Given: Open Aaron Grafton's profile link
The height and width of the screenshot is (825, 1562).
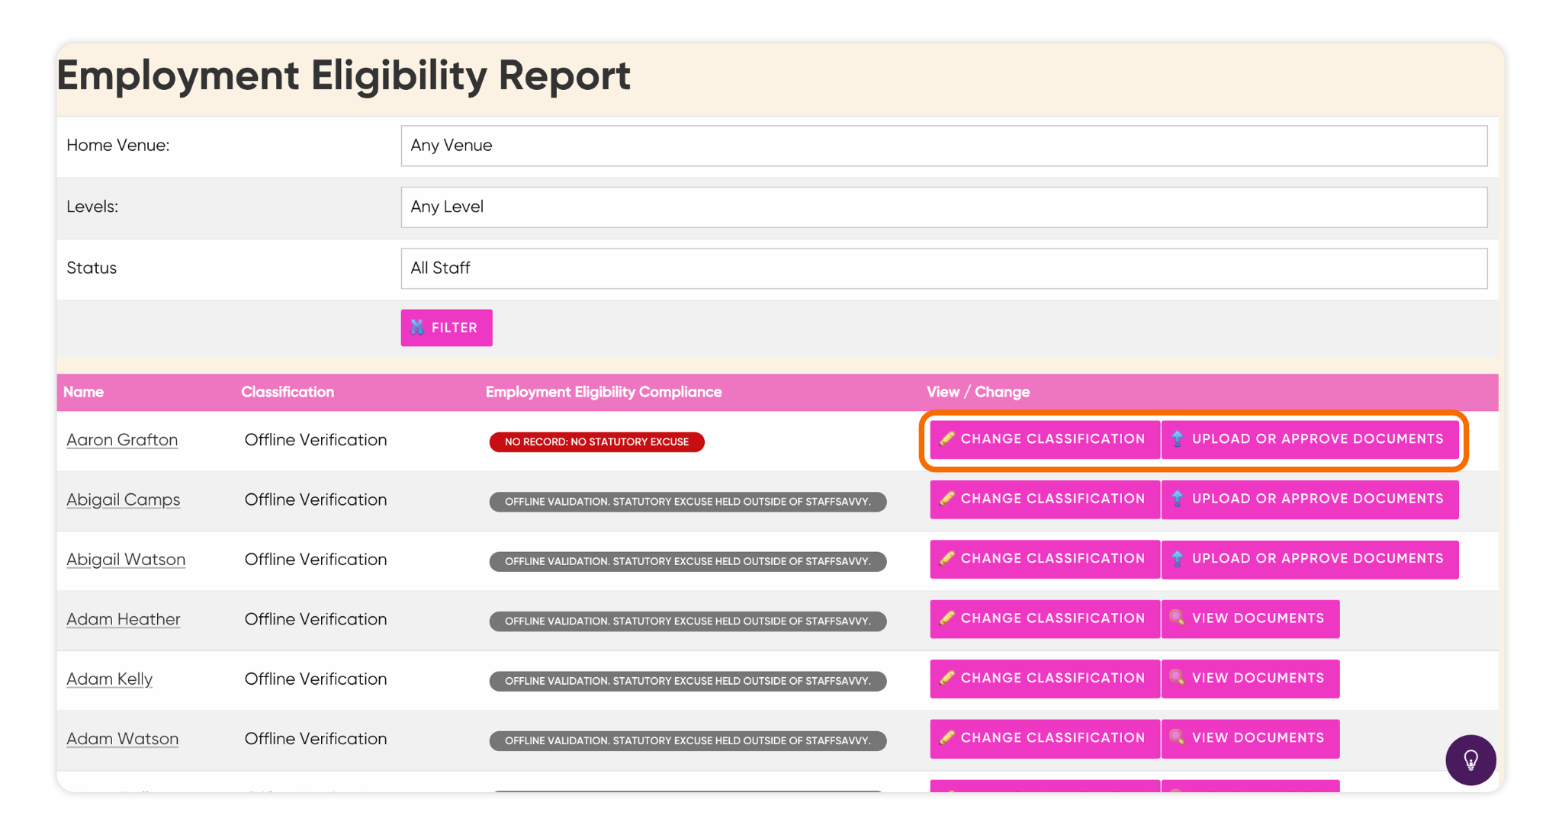Looking at the screenshot, I should (x=122, y=440).
